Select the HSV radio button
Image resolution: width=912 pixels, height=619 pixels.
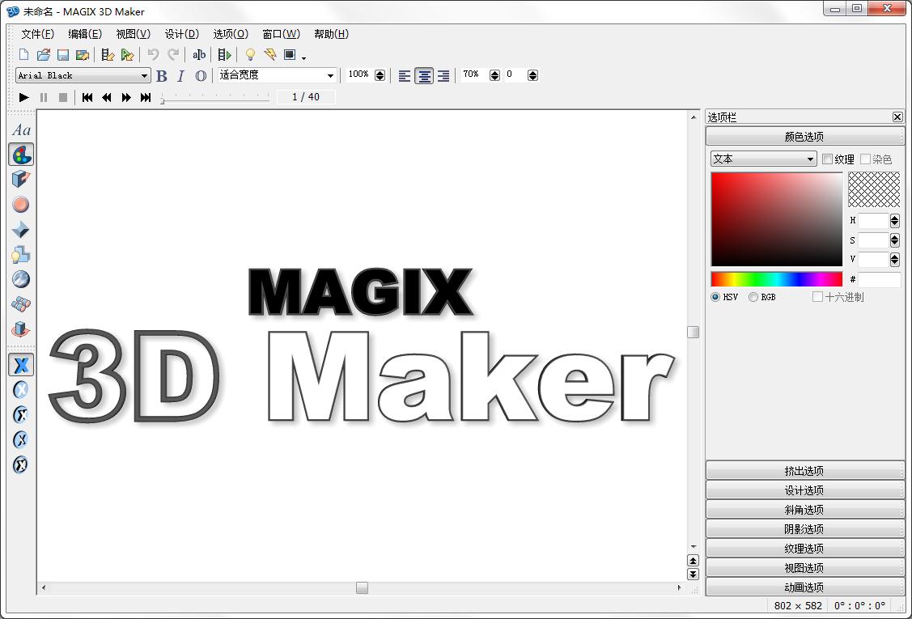(x=715, y=297)
